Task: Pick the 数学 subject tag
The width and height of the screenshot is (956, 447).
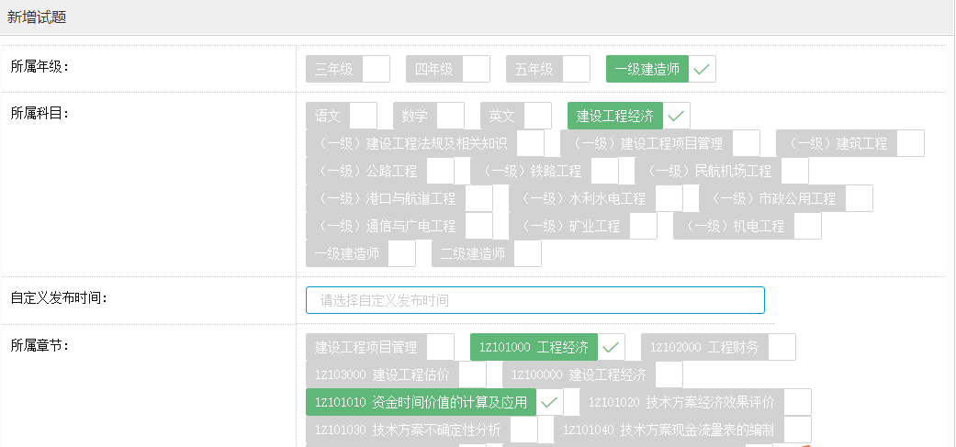Action: click(415, 116)
